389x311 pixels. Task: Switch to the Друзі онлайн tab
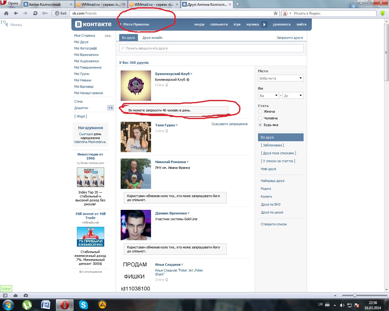coord(152,38)
